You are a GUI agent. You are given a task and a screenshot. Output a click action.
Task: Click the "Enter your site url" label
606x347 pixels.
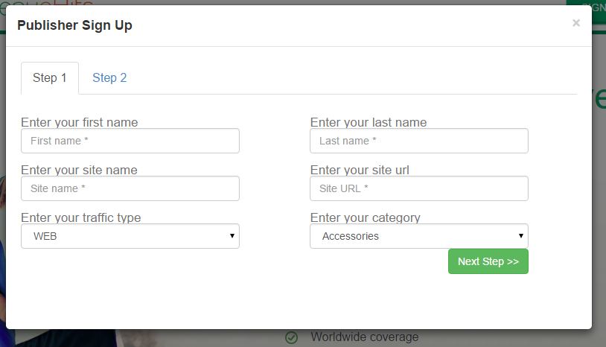(x=360, y=170)
